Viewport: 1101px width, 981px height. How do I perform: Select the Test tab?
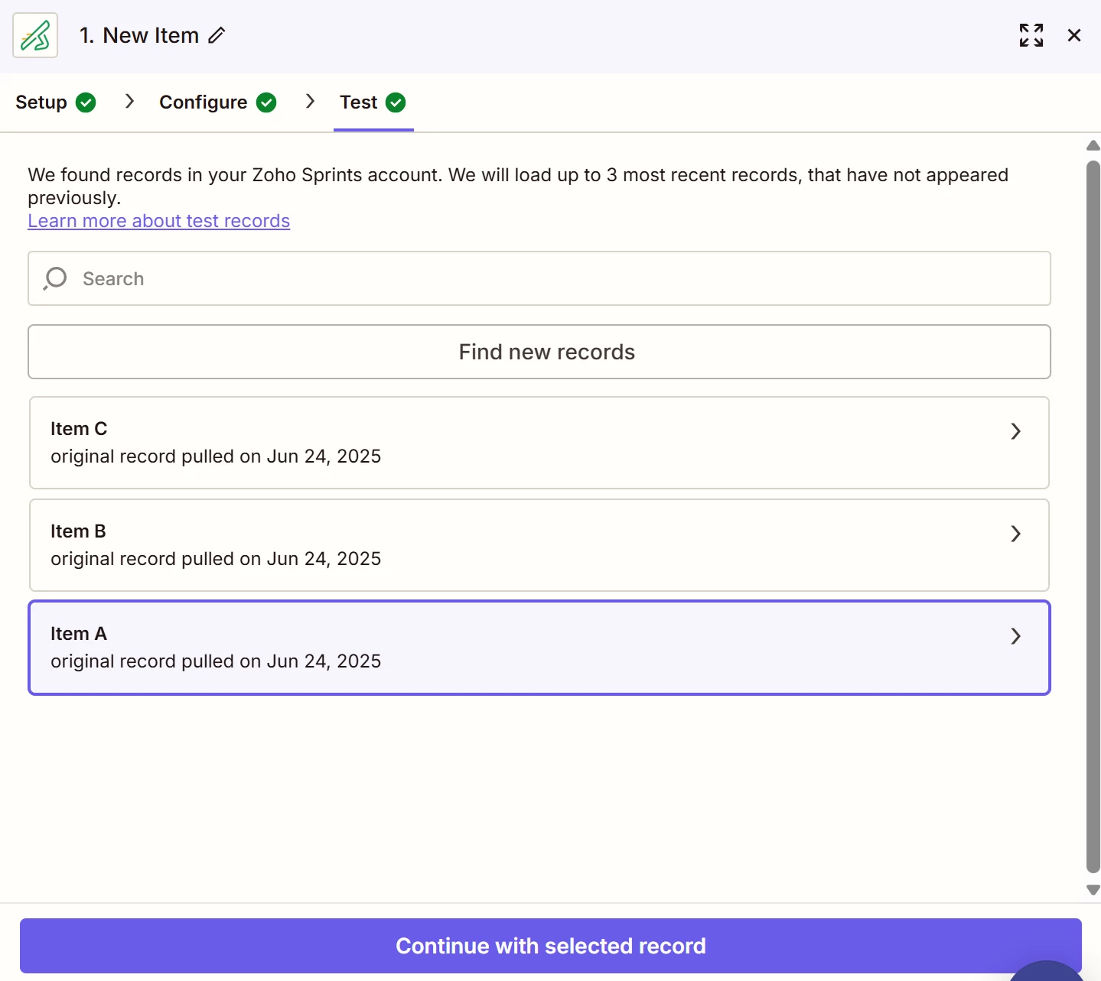[373, 102]
